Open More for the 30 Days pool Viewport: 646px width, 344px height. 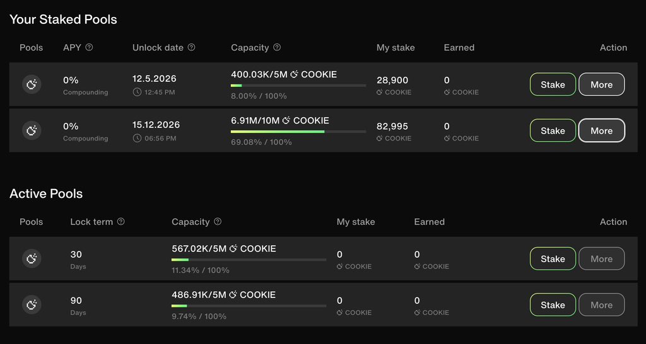(601, 258)
